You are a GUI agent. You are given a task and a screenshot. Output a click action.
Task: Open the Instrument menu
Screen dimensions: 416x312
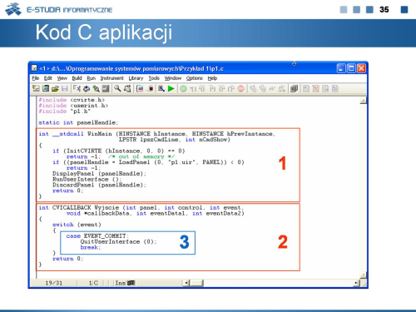pos(111,78)
